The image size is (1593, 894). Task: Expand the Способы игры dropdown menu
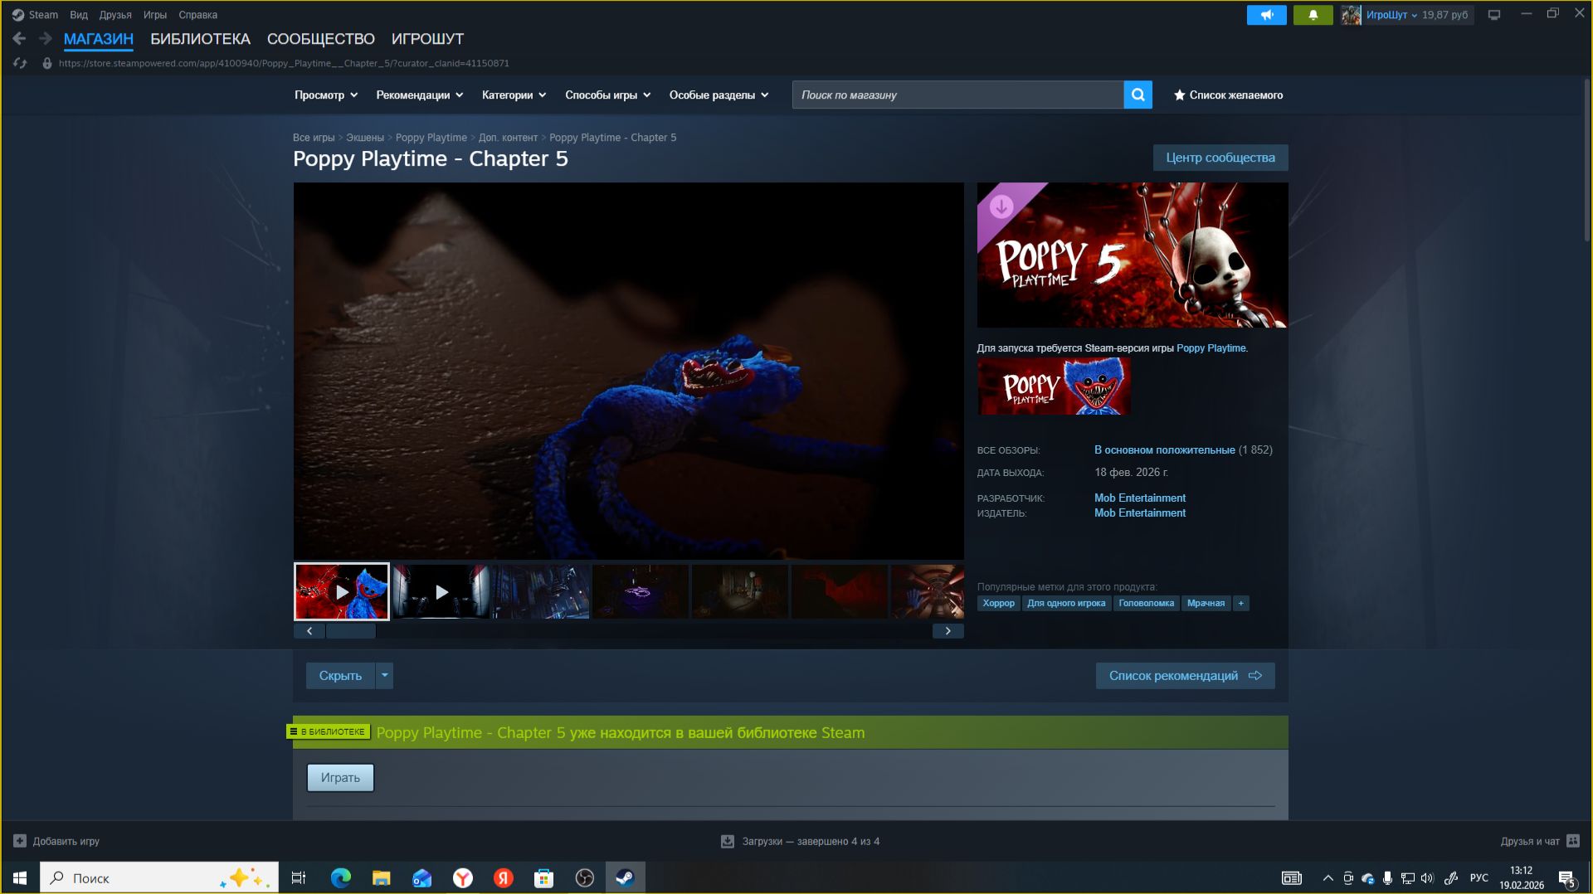[x=608, y=95]
